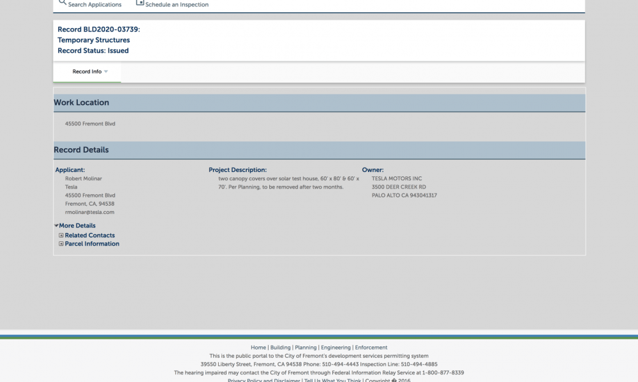Open the Record Info tab dropdown
This screenshot has height=382, width=638.
coord(87,71)
